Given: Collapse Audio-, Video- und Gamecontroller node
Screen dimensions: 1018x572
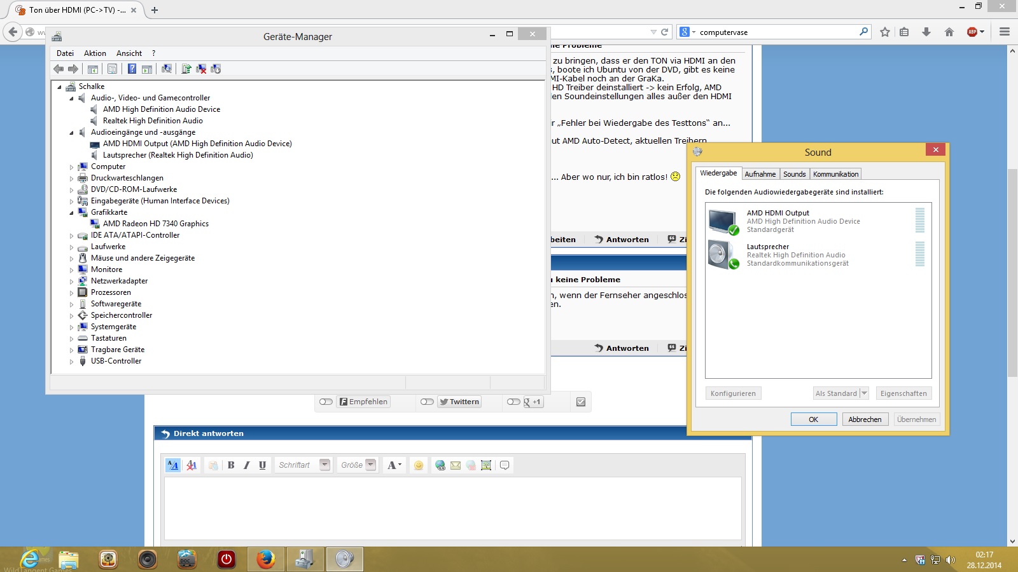Looking at the screenshot, I should pyautogui.click(x=71, y=99).
